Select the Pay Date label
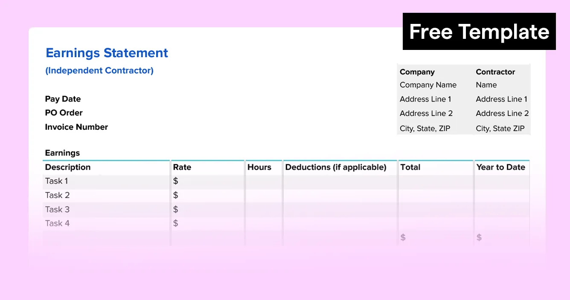This screenshot has height=300, width=570. tap(63, 99)
